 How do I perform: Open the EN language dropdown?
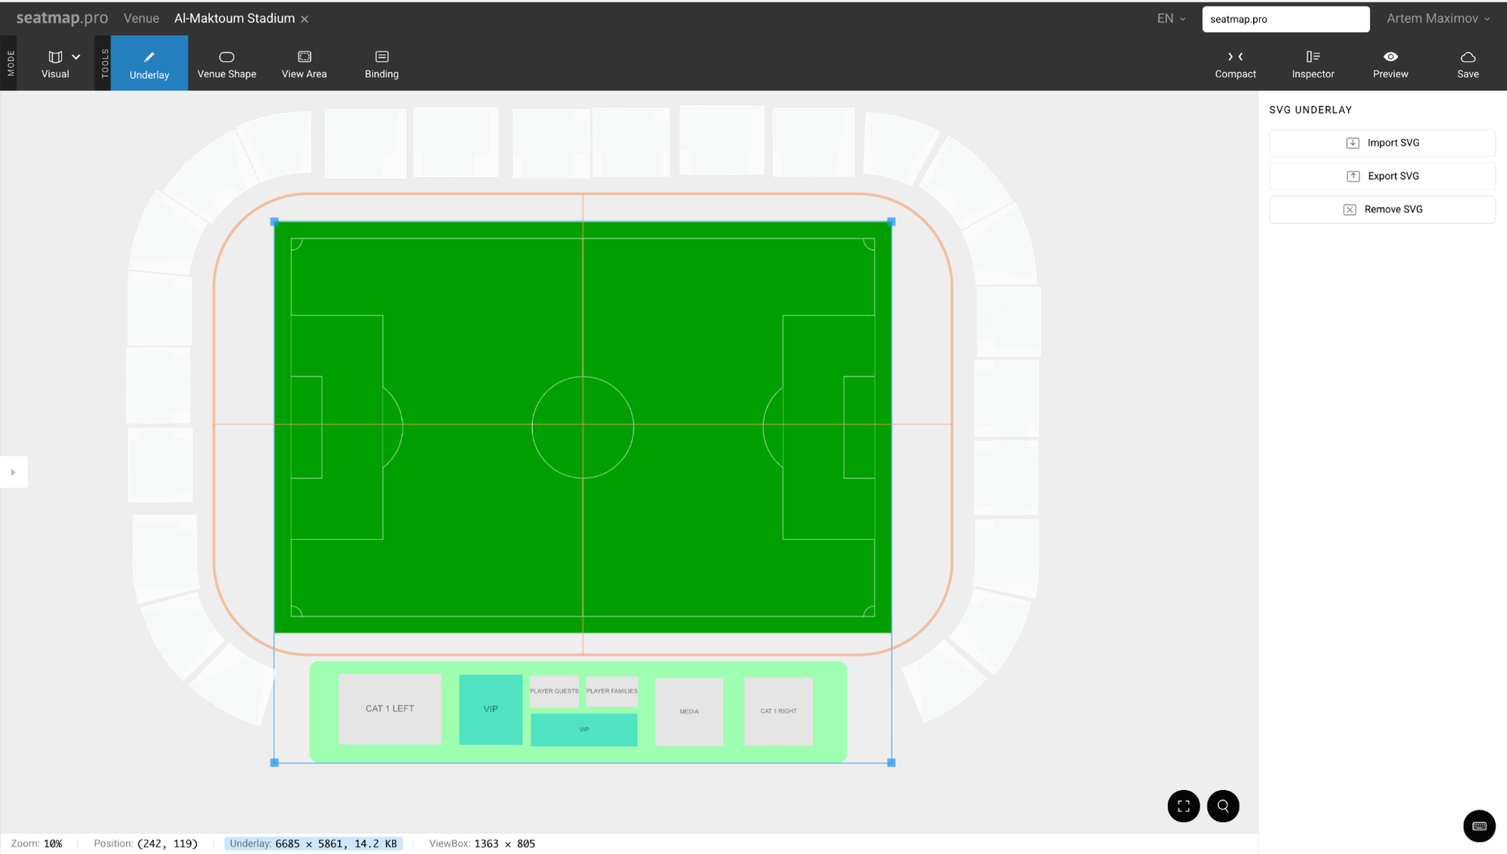pyautogui.click(x=1171, y=19)
